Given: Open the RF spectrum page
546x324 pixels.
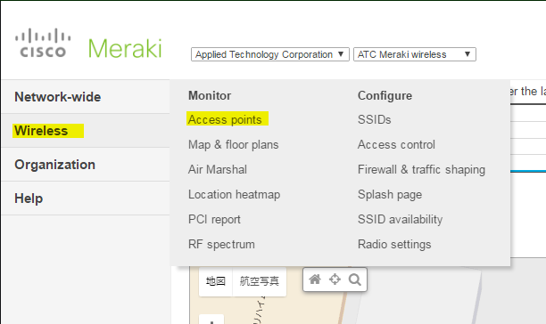Looking at the screenshot, I should (221, 244).
